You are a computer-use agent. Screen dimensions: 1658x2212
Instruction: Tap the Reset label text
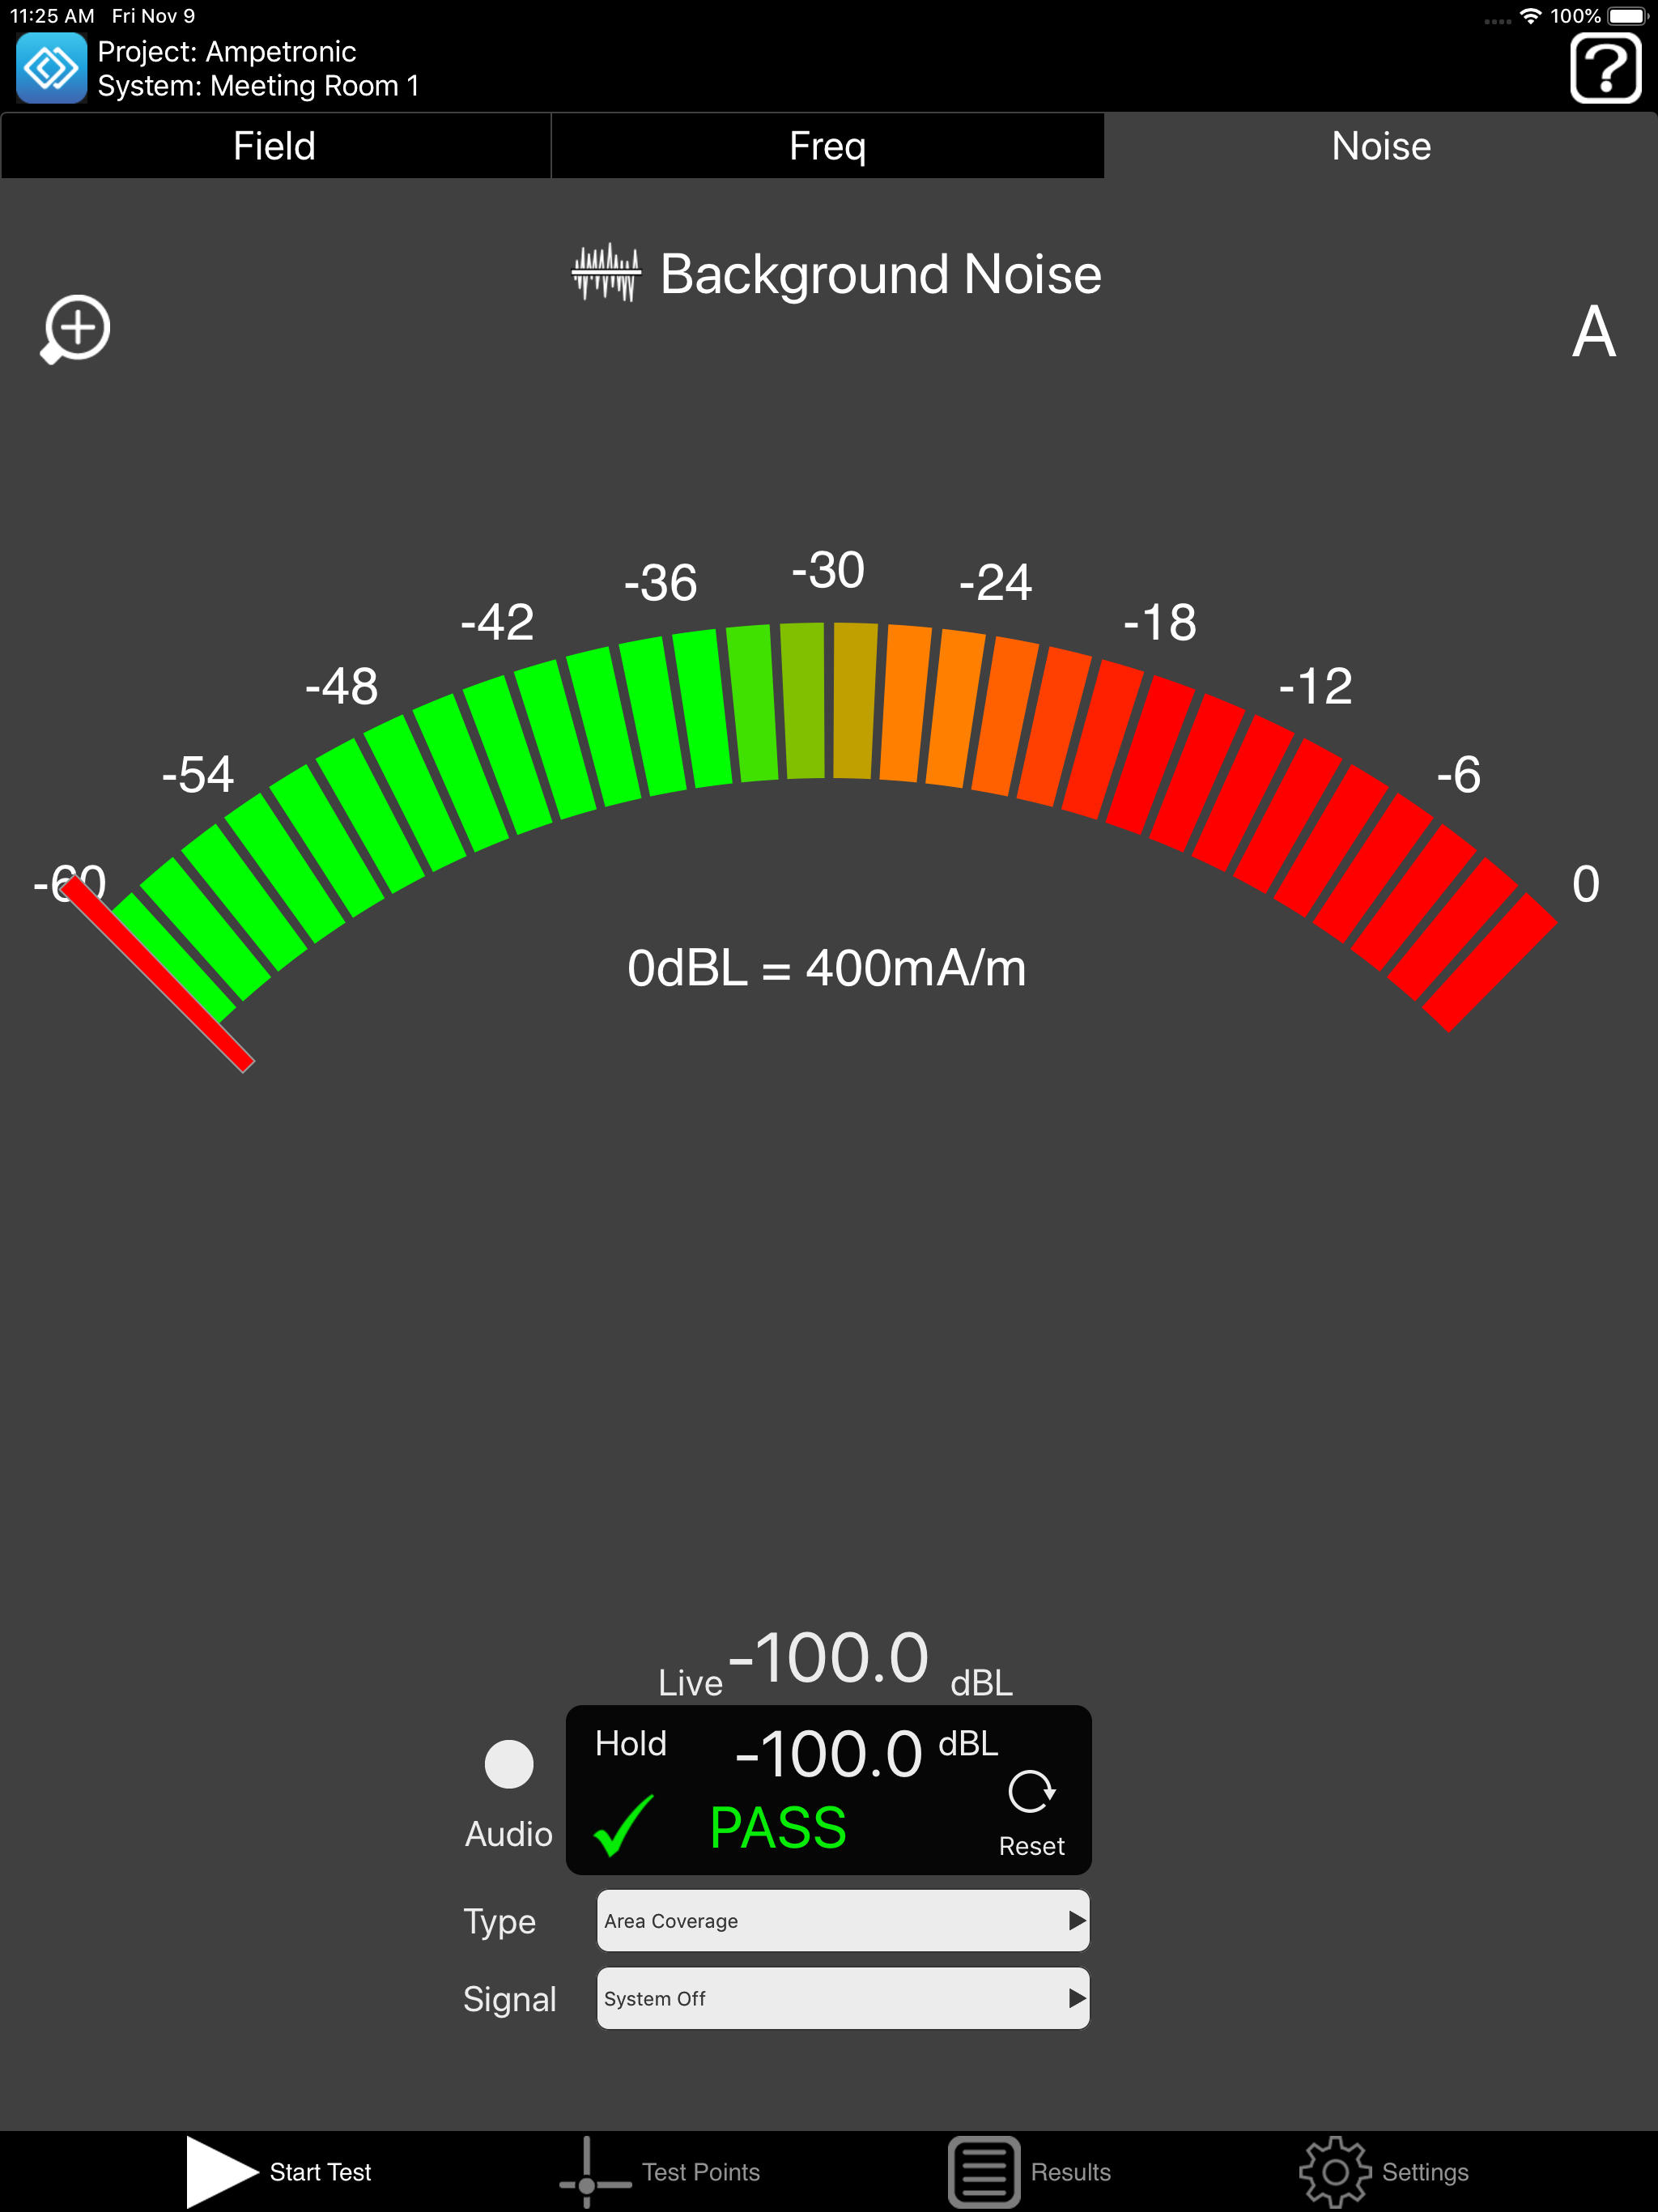coord(1032,1846)
